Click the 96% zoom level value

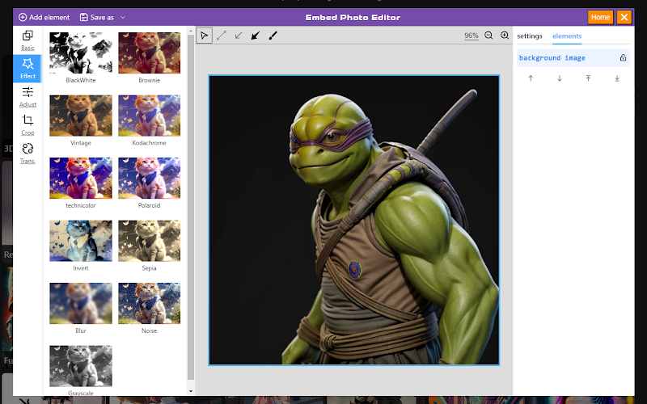click(x=472, y=36)
